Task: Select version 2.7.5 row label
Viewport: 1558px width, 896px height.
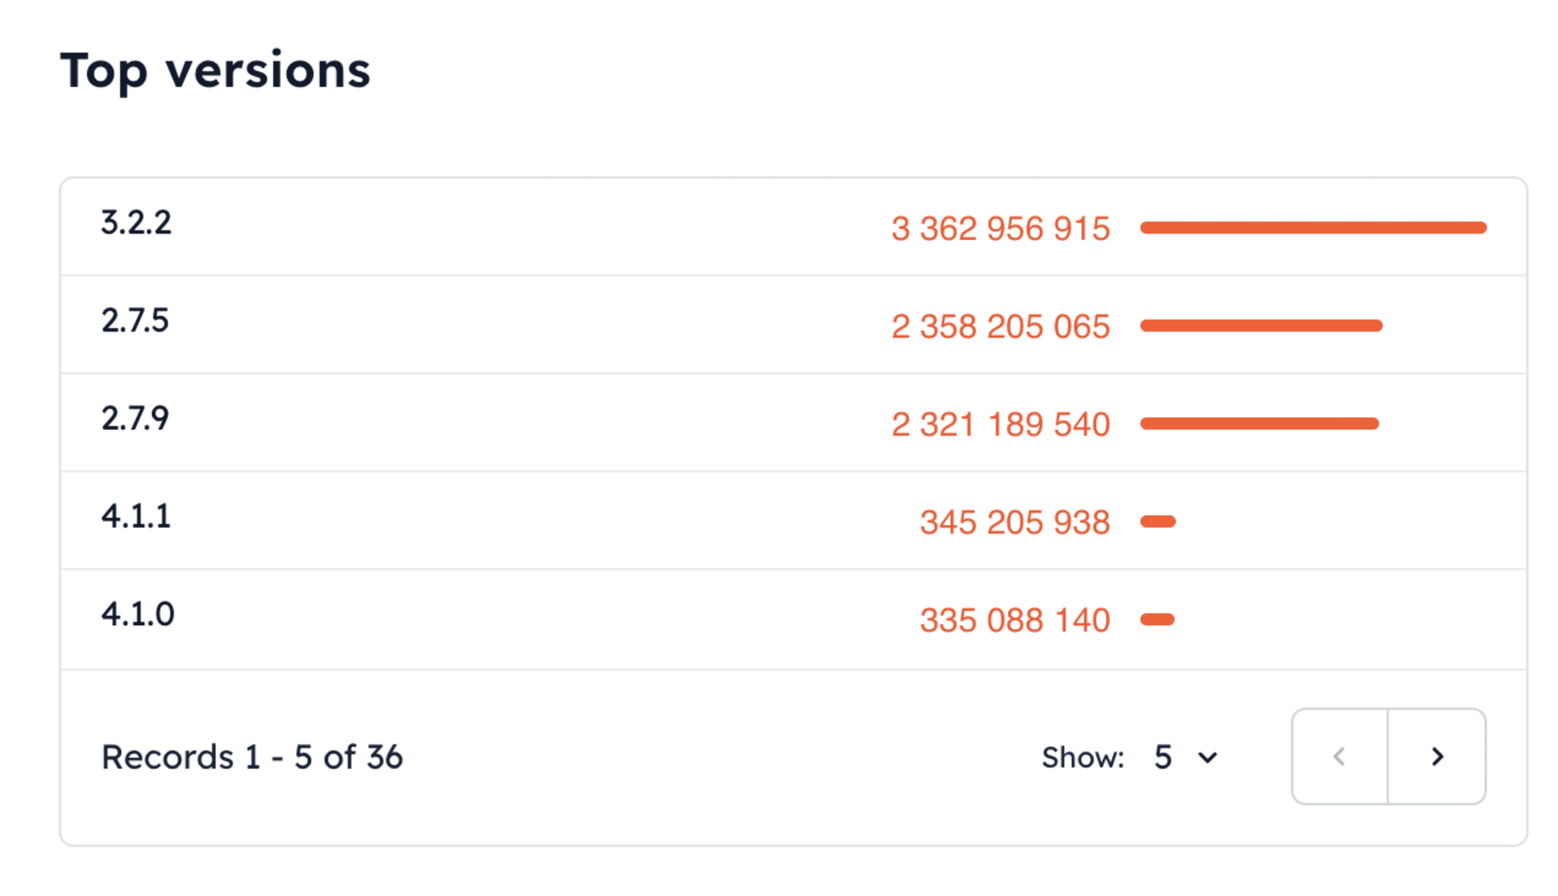Action: pyautogui.click(x=135, y=321)
